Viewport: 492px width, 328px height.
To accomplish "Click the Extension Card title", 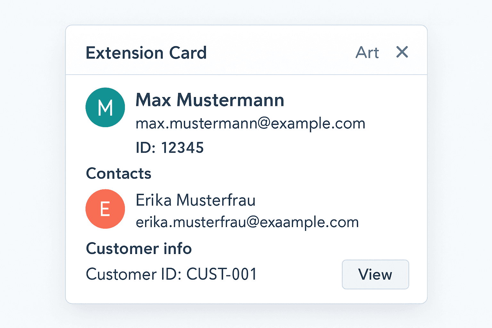I will pyautogui.click(x=146, y=53).
